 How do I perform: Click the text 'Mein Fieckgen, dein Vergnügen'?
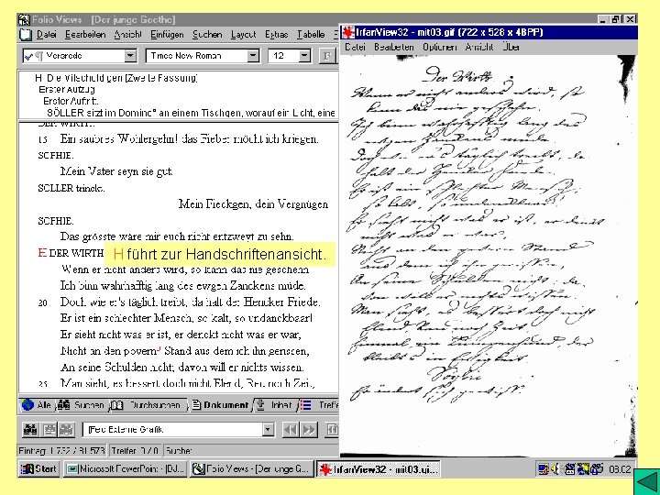253,204
